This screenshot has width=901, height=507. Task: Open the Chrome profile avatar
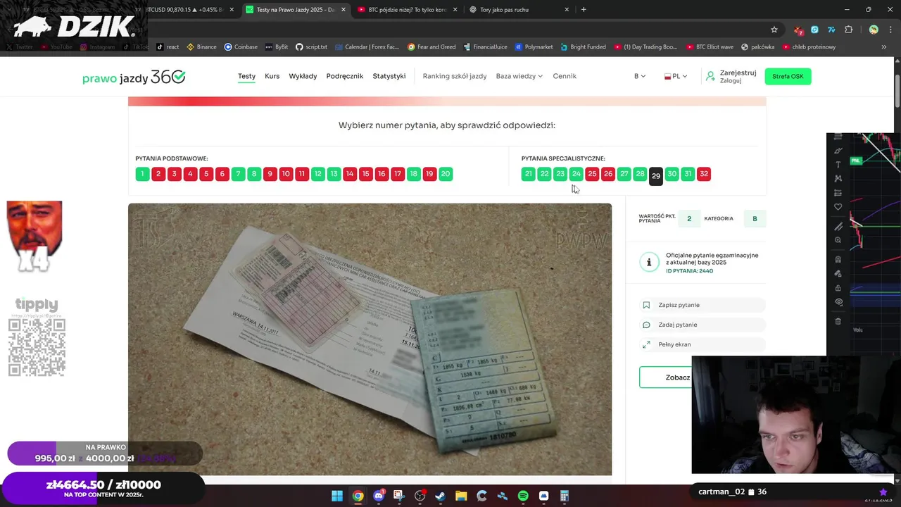(874, 30)
